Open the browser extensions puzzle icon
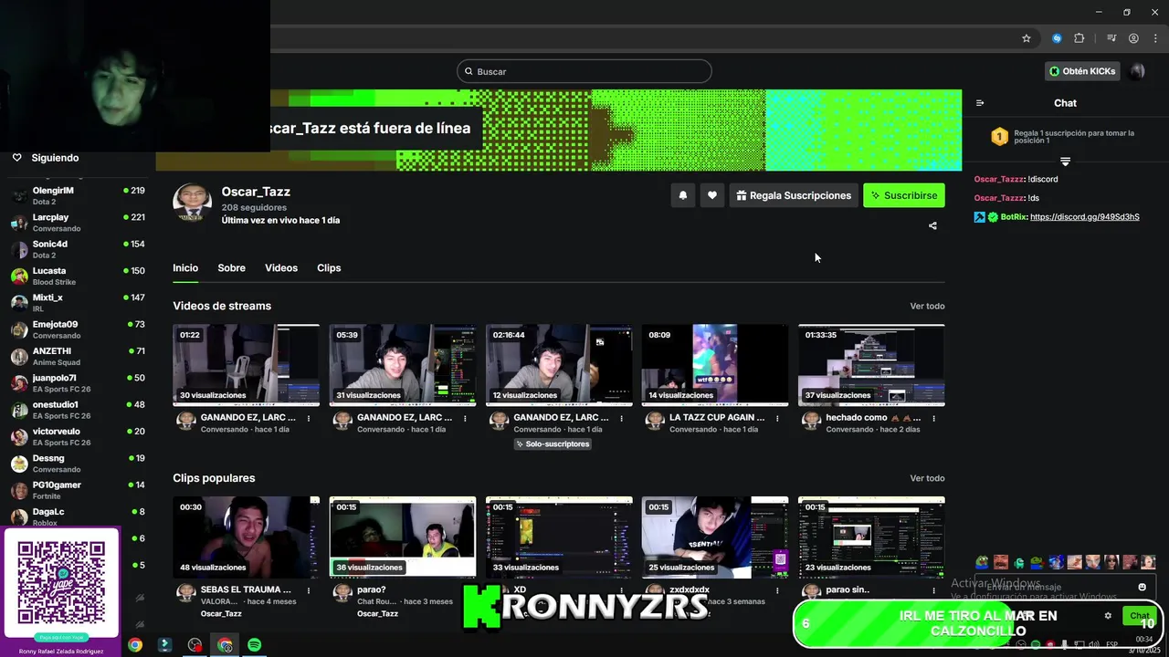Screen dimensions: 1169x657 pyautogui.click(x=1079, y=38)
